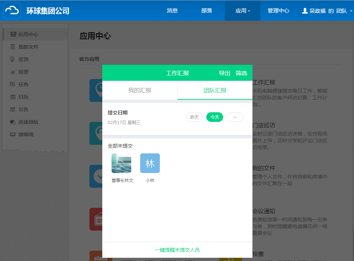Viewport: 354px width, 261px height.
Task: Click 导出 to export reports
Action: 225,73
